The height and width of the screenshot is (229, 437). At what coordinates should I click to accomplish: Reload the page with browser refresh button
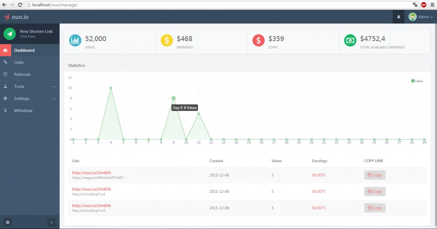point(20,5)
